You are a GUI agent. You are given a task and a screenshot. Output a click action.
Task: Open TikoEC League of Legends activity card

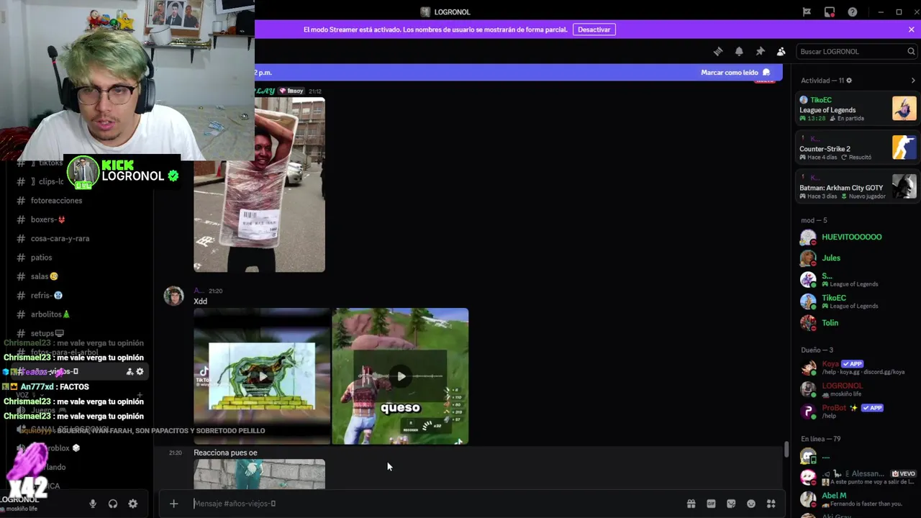(857, 109)
